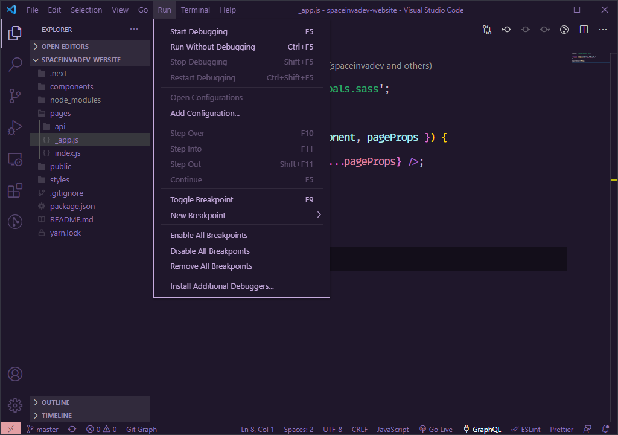Open the Terminal menu
The width and height of the screenshot is (618, 435).
(x=196, y=10)
